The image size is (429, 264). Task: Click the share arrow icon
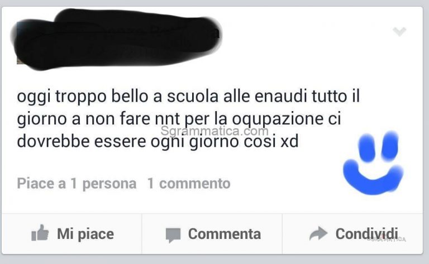pyautogui.click(x=318, y=233)
